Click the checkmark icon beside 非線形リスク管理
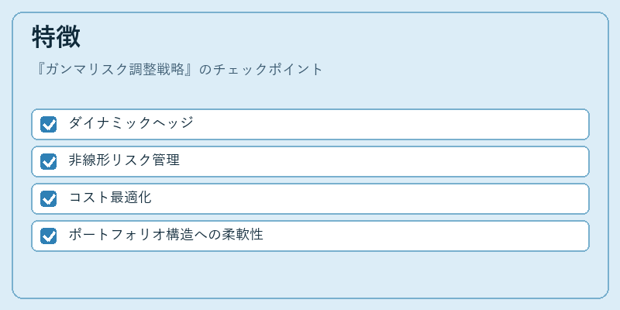 (49, 162)
